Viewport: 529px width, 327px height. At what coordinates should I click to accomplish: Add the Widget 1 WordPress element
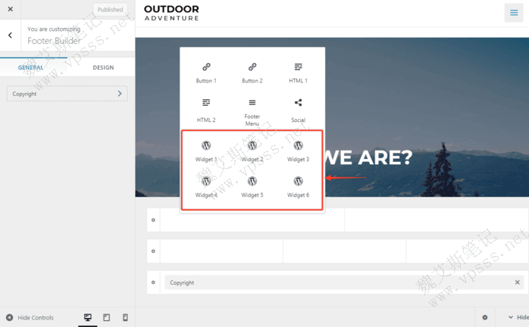point(206,151)
